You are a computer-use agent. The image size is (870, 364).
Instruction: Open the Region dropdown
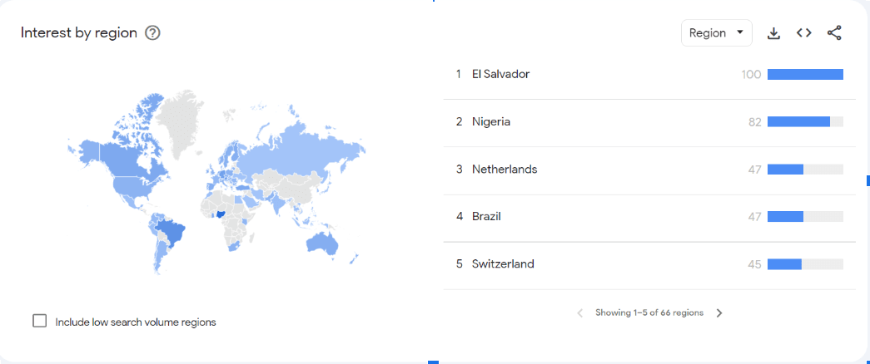pos(716,33)
